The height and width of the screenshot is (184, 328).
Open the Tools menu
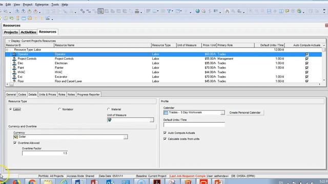click(55, 5)
